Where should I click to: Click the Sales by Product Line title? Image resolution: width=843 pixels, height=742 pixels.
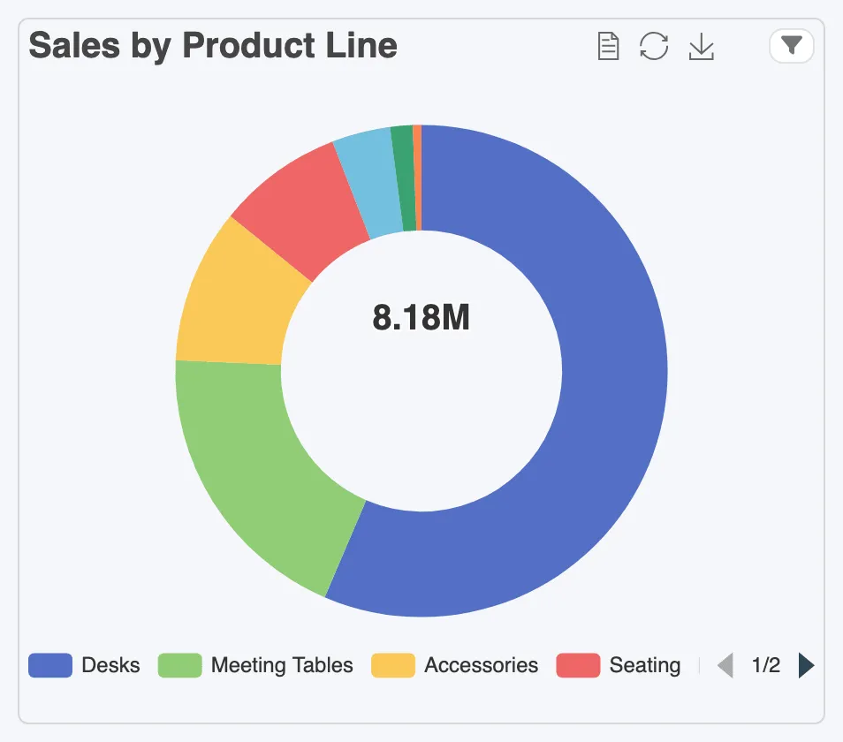[213, 46]
